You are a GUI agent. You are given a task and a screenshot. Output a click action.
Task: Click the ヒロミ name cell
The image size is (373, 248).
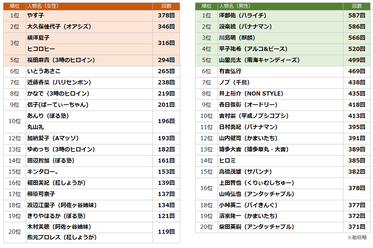point(227,160)
